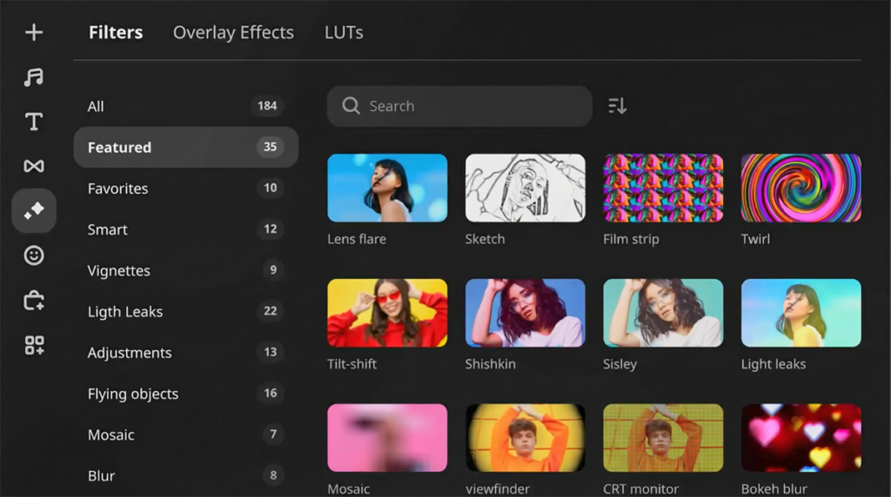This screenshot has height=497, width=891.
Task: Click the 'Lens flare' caption text
Action: [357, 239]
